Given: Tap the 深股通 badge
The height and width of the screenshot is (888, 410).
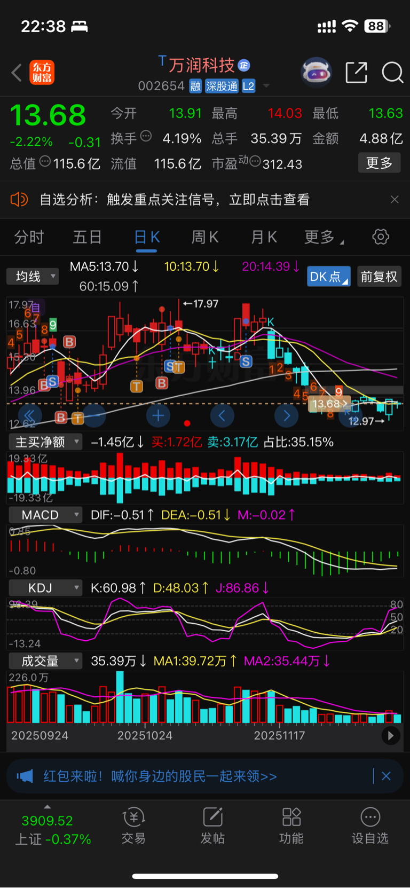Looking at the screenshot, I should [x=222, y=86].
